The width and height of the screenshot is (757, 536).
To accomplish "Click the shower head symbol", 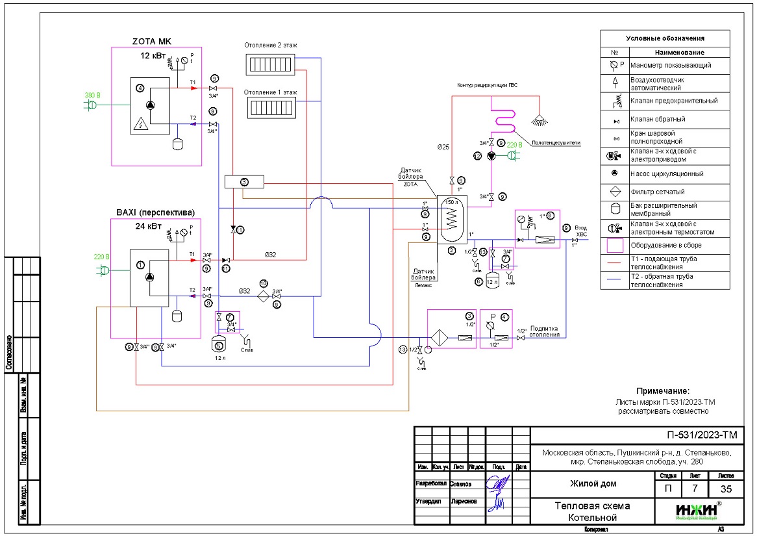I will (537, 119).
